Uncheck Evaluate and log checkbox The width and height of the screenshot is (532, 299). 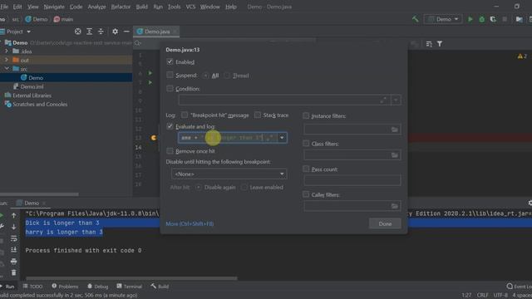click(x=170, y=126)
